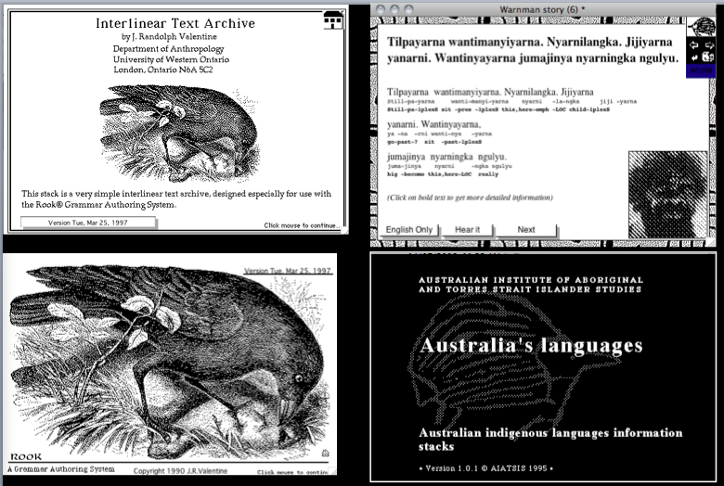Click the rook picture in Interlinear Text Archive window
Viewport: 724px width, 486px height.
tap(179, 133)
